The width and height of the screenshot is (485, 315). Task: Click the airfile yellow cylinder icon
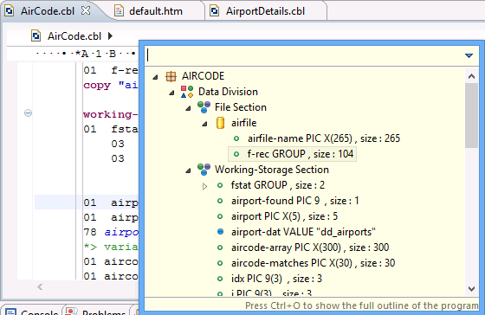click(x=220, y=123)
